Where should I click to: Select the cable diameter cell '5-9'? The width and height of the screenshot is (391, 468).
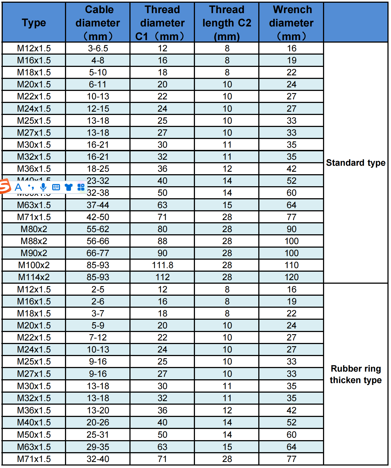point(98,325)
